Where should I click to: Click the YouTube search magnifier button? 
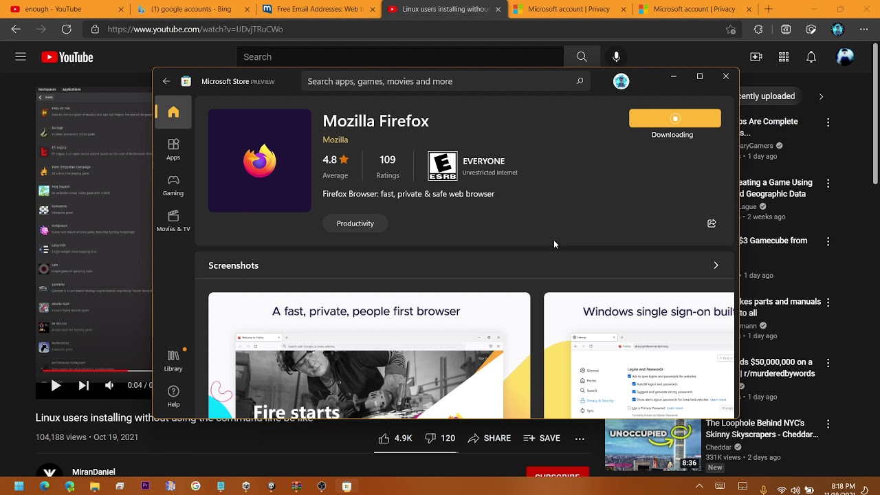tap(582, 57)
